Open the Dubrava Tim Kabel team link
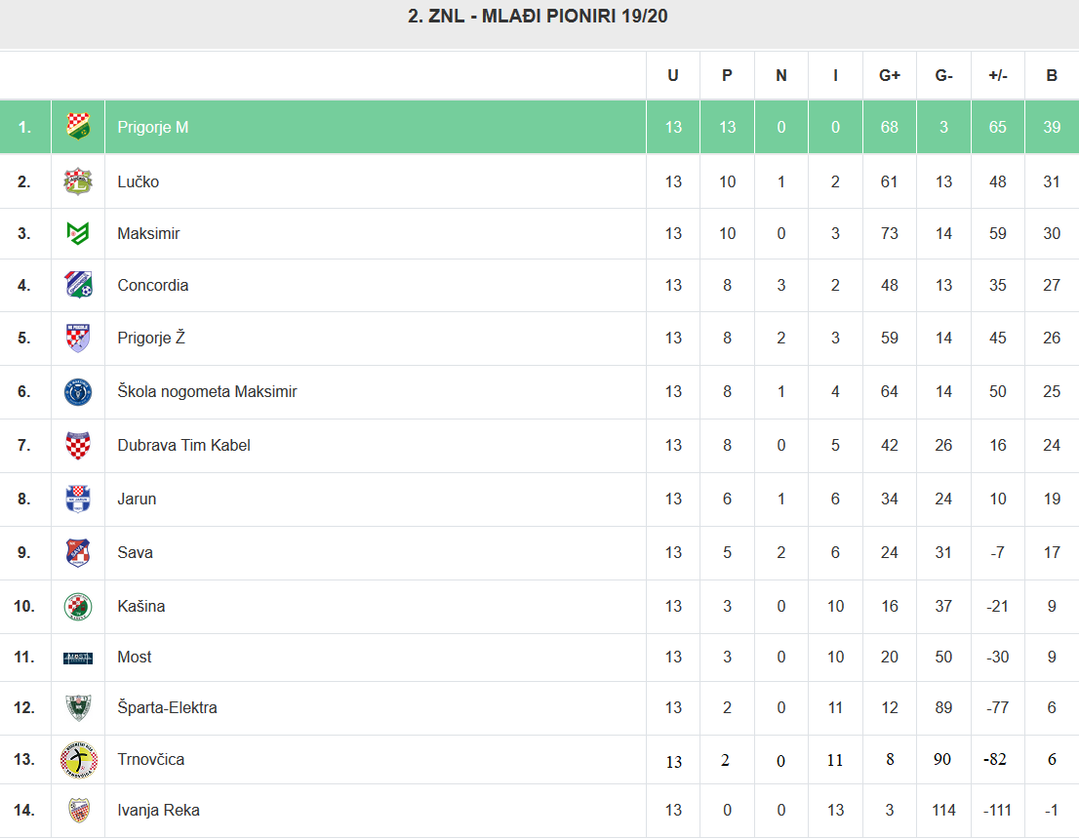Viewport: 1079px width, 839px height. [183, 445]
